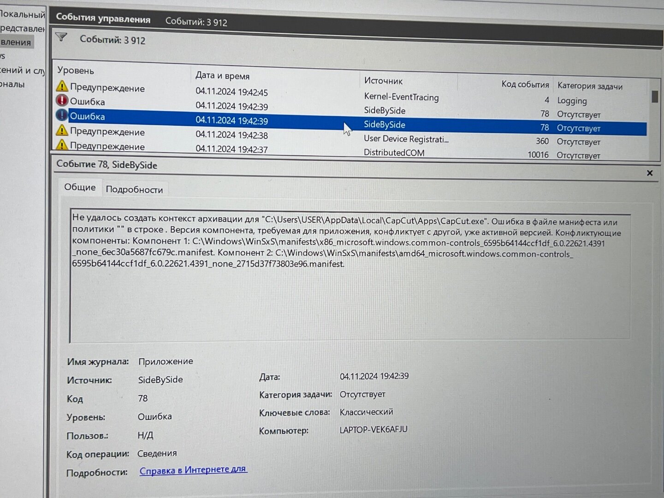Click Классический keywords value
664x498 pixels.
pos(366,412)
